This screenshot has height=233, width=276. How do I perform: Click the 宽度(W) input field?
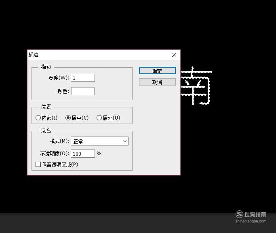tap(83, 78)
